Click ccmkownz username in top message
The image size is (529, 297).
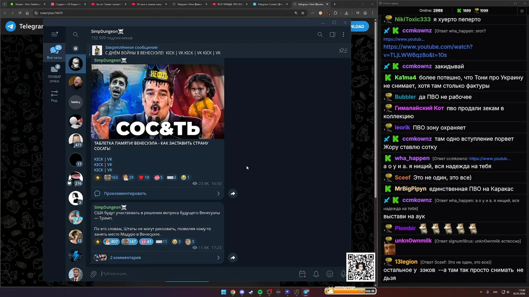[x=417, y=31]
